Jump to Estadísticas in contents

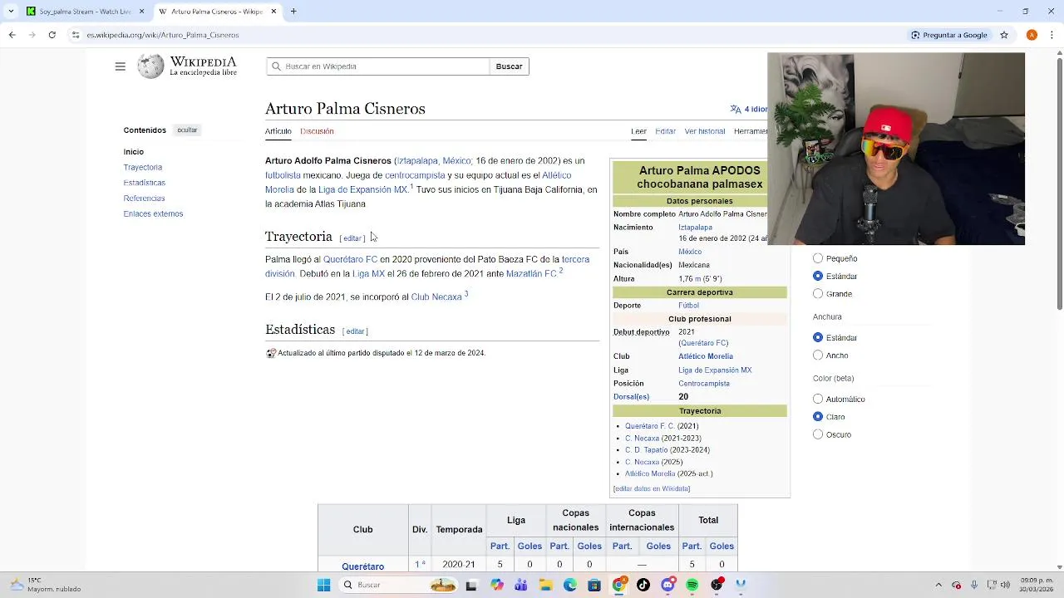pyautogui.click(x=145, y=183)
